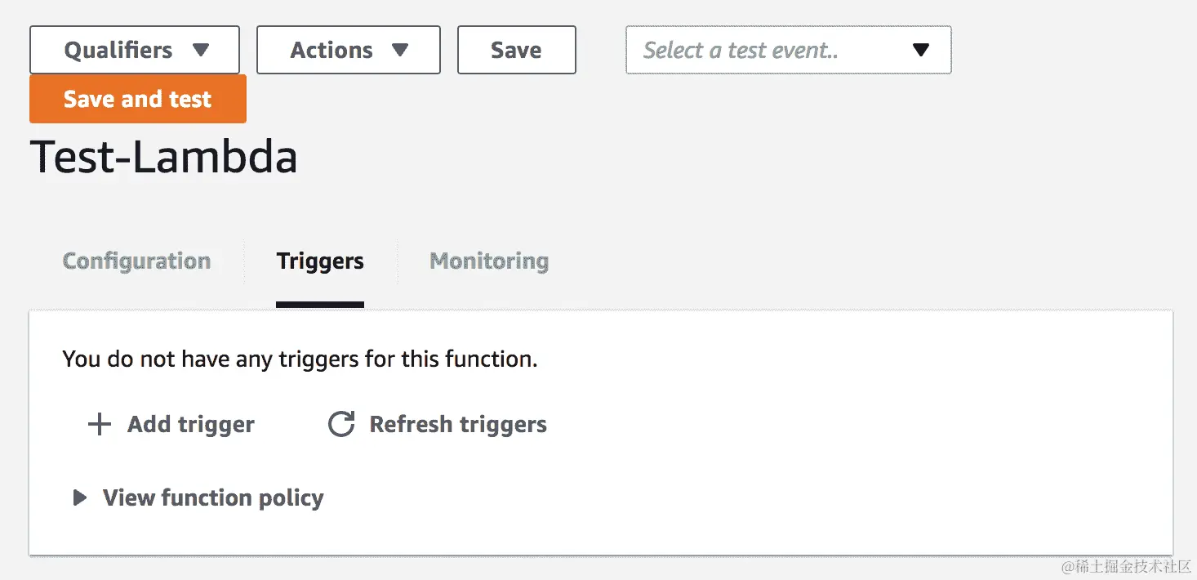The height and width of the screenshot is (580, 1197).
Task: Go to the Monitoring tab
Action: tap(489, 261)
